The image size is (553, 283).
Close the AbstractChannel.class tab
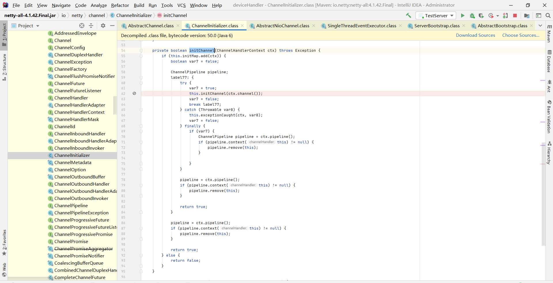pyautogui.click(x=178, y=26)
